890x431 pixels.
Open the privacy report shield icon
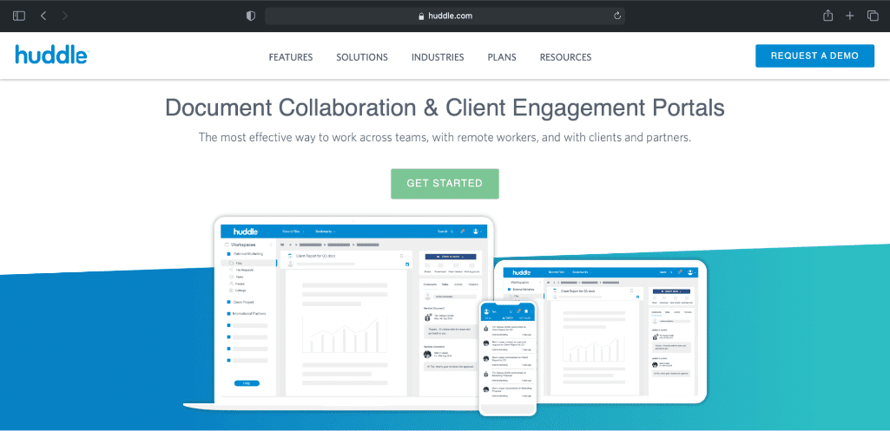[x=251, y=16]
